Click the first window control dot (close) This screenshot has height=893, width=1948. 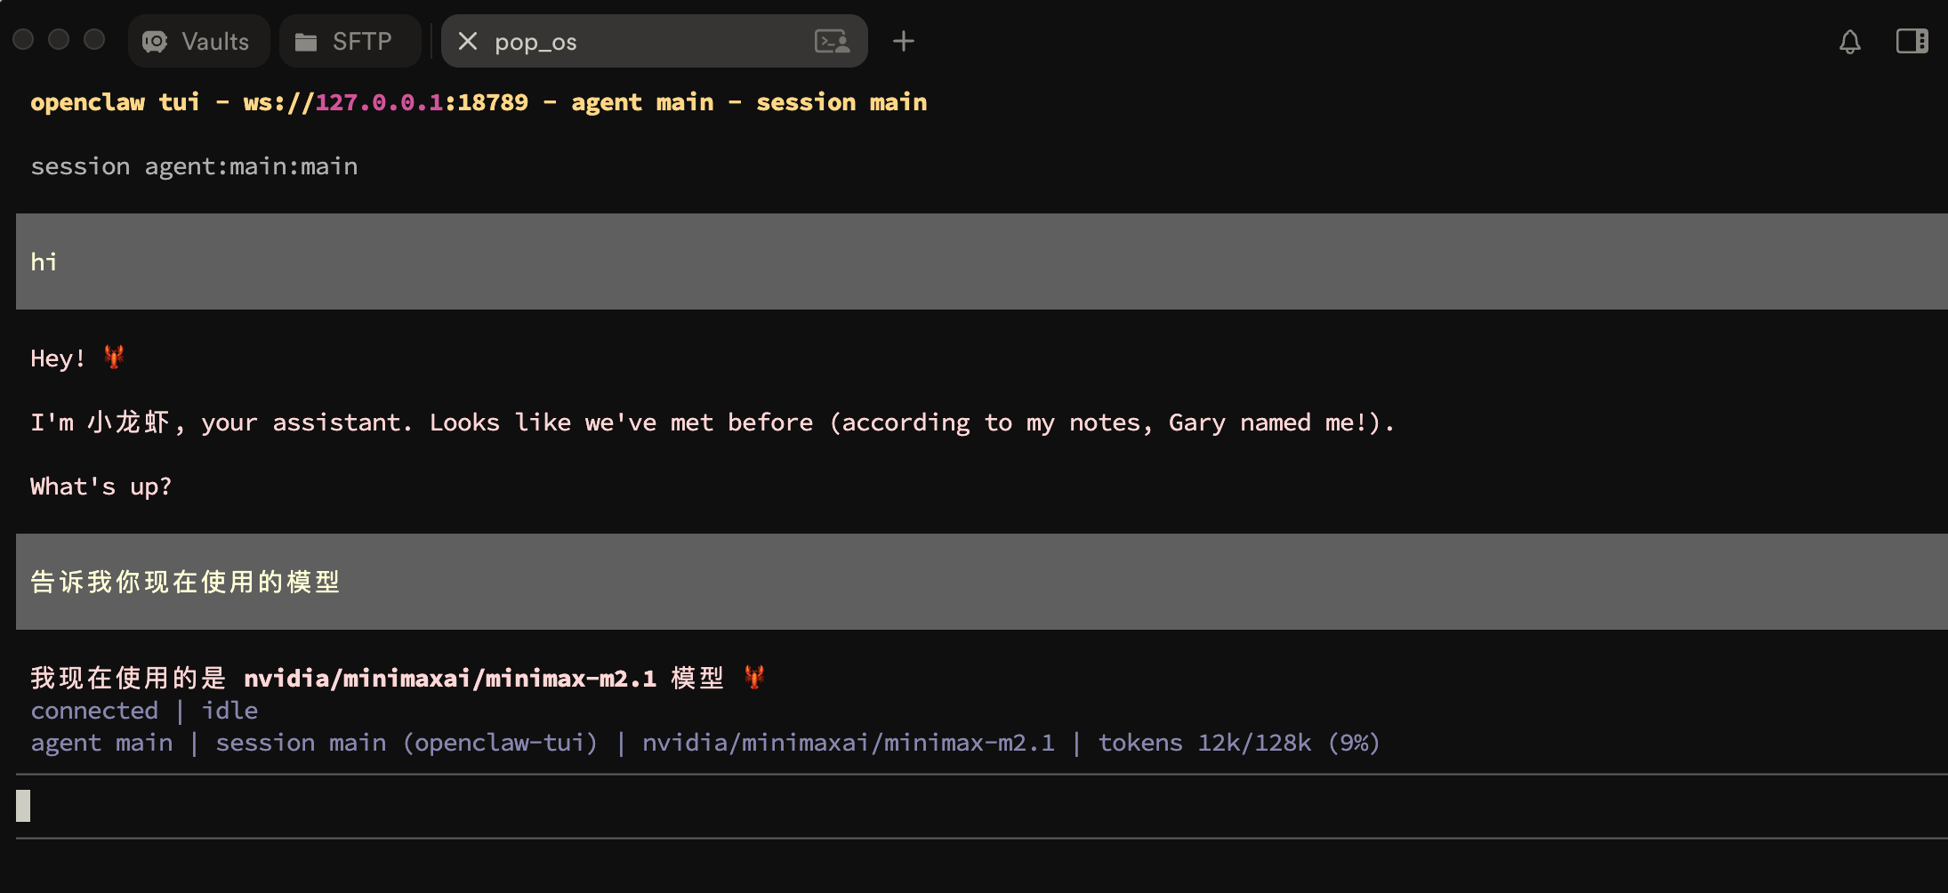click(24, 40)
